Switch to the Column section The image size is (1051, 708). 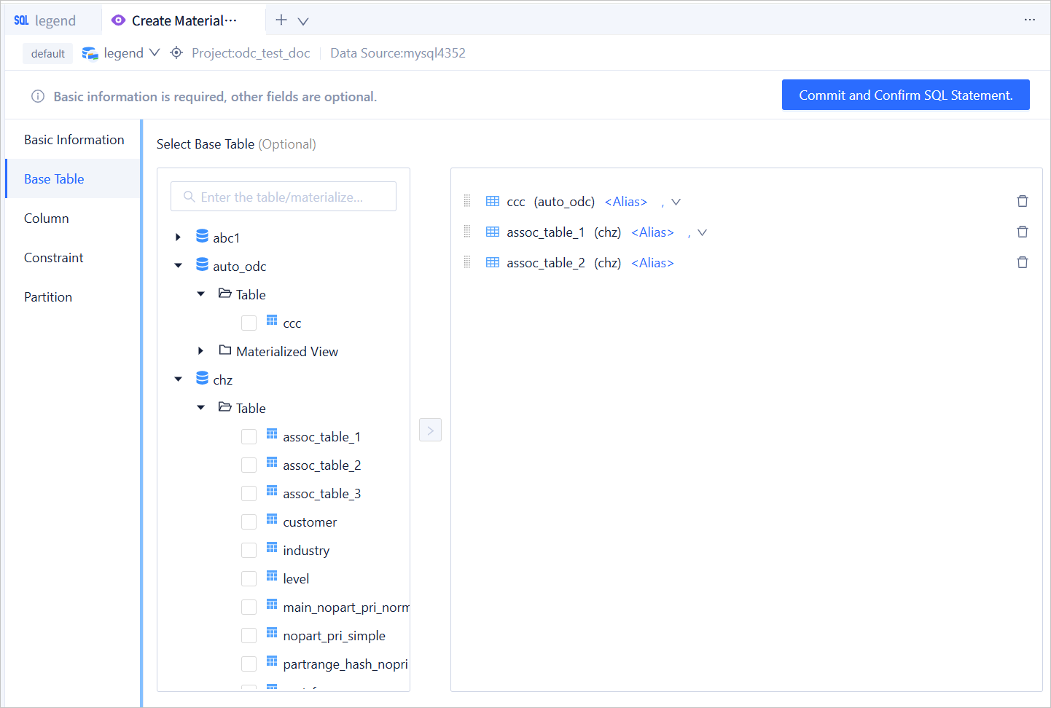click(x=47, y=219)
